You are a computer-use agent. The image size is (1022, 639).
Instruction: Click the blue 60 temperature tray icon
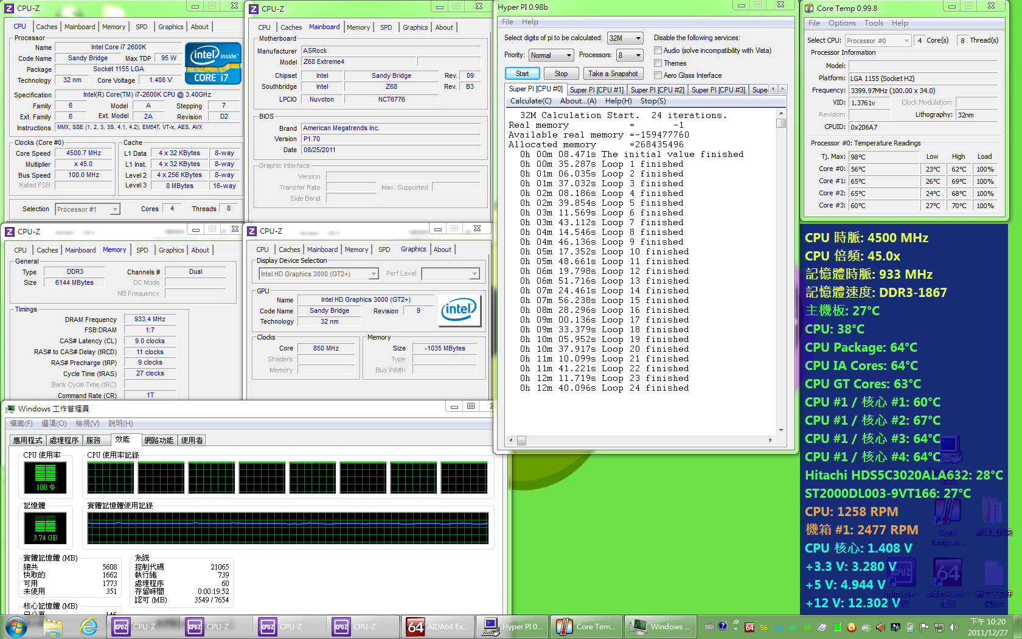click(778, 627)
